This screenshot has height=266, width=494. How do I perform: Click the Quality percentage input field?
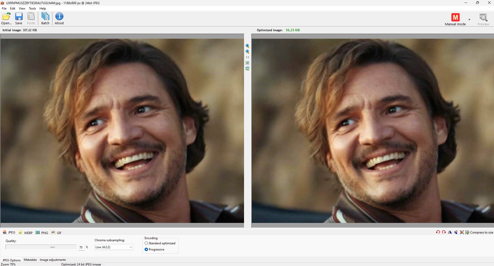click(x=81, y=247)
